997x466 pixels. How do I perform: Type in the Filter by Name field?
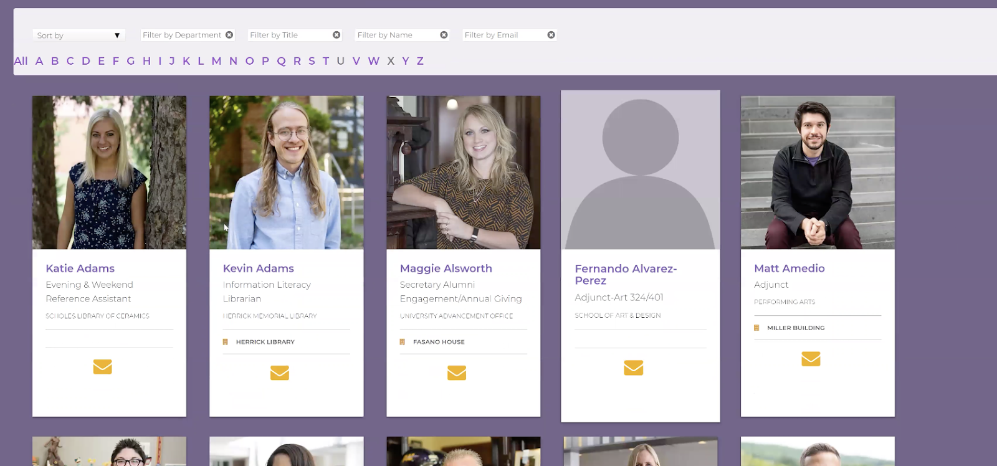click(396, 35)
